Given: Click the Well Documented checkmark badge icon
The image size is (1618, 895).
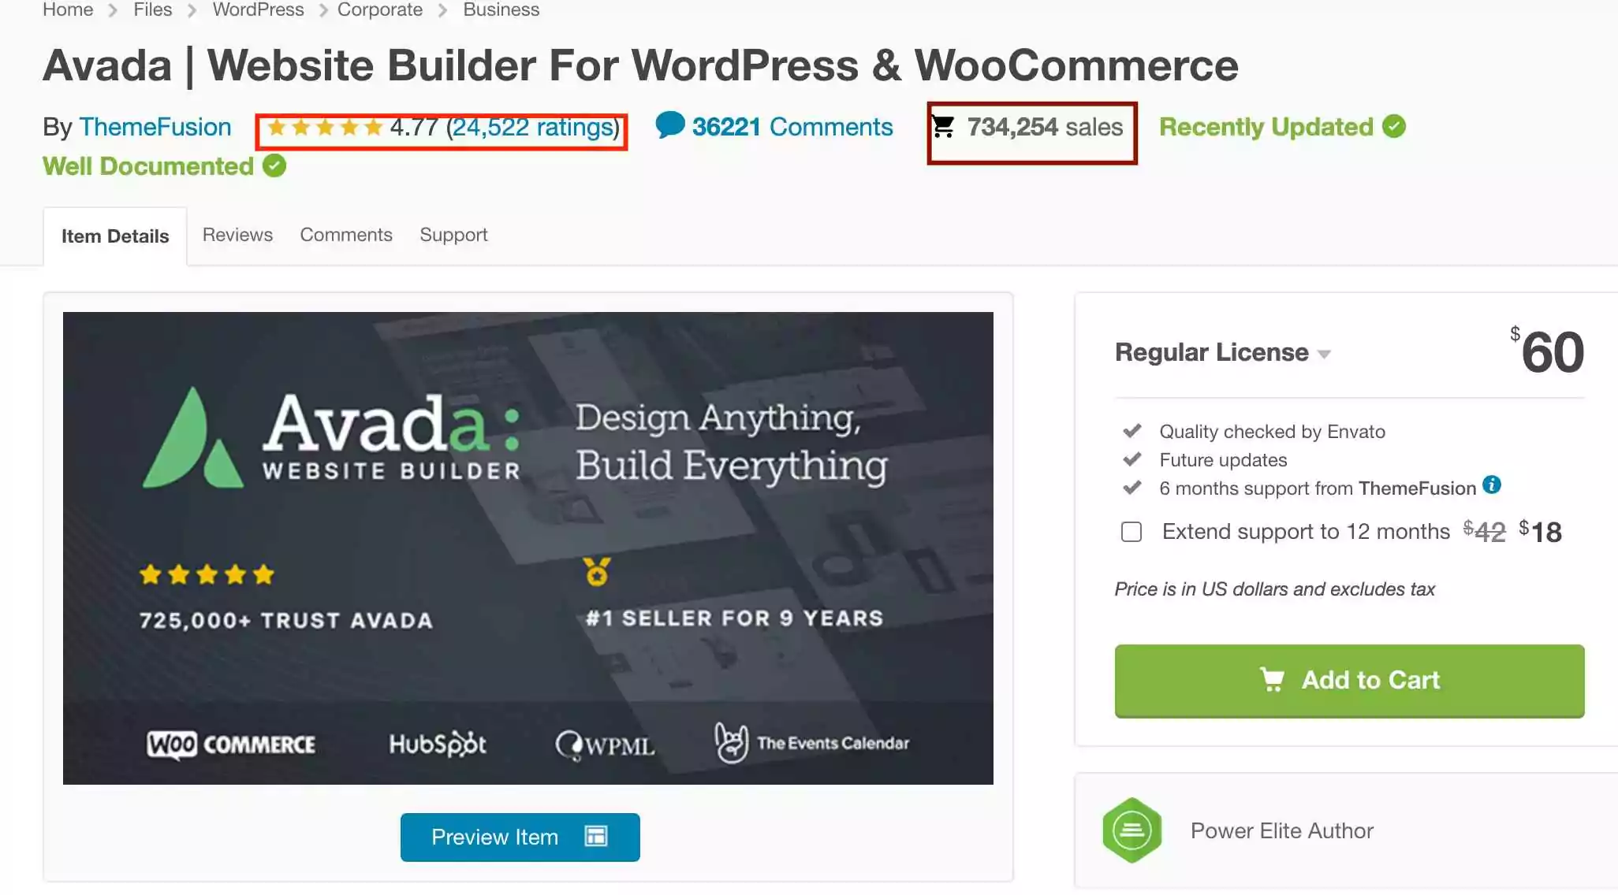Looking at the screenshot, I should pos(274,165).
